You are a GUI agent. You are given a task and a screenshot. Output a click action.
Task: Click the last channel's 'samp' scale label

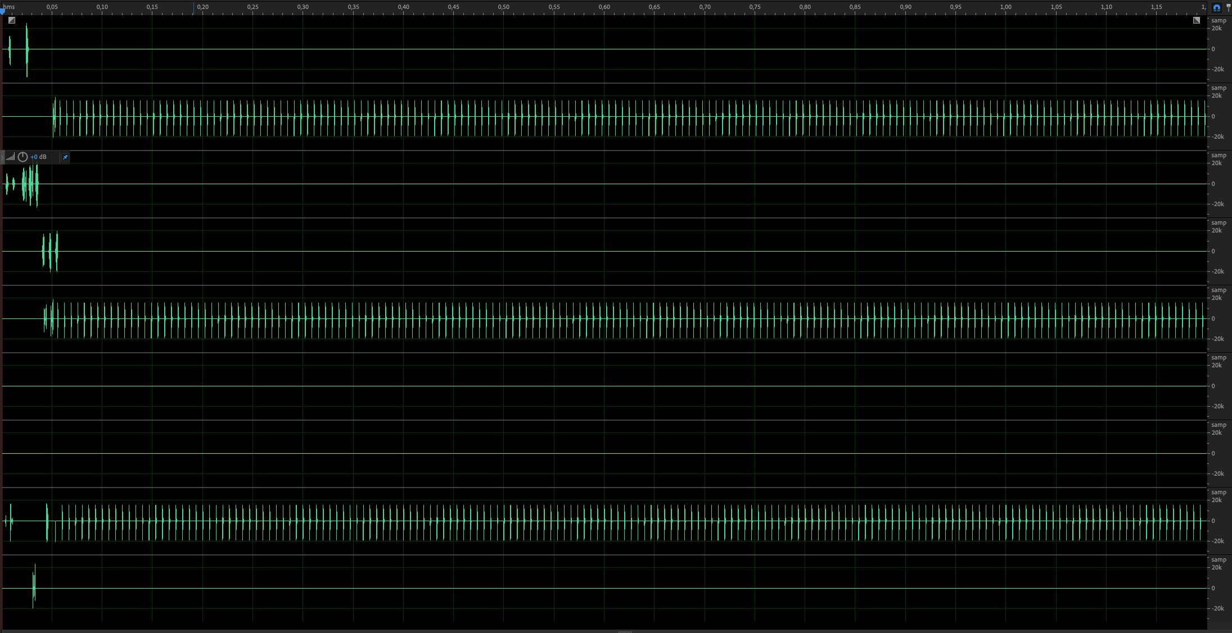coord(1219,560)
